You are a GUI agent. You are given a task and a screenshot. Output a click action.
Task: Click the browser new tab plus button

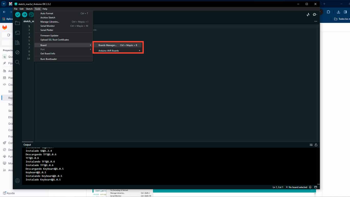click(324, 4)
